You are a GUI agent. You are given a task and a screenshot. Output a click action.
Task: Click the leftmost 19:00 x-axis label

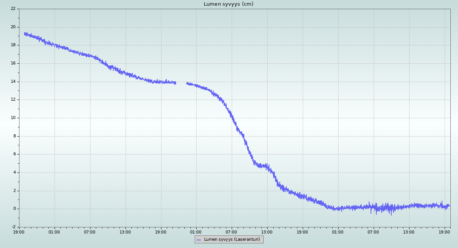19,232
